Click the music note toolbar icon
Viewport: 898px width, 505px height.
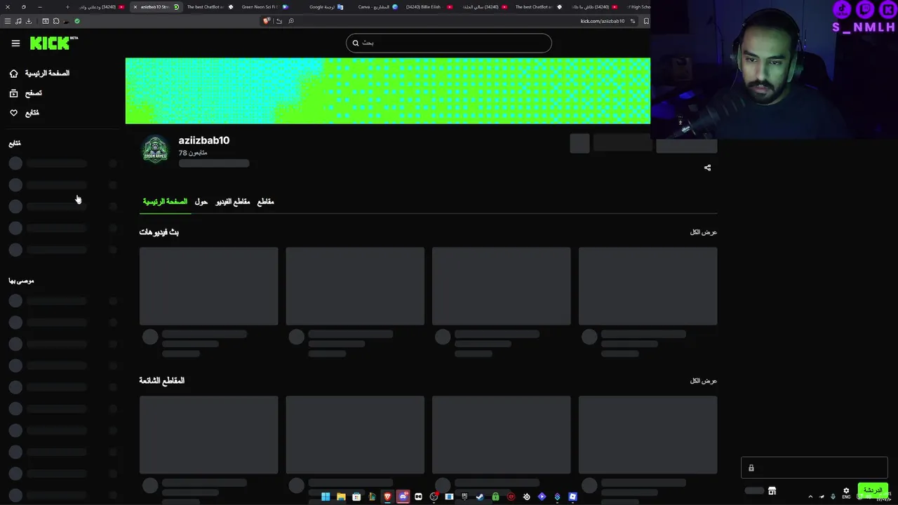18,21
